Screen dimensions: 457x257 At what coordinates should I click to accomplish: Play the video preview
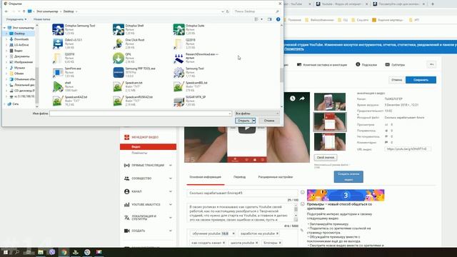pyautogui.click(x=247, y=128)
